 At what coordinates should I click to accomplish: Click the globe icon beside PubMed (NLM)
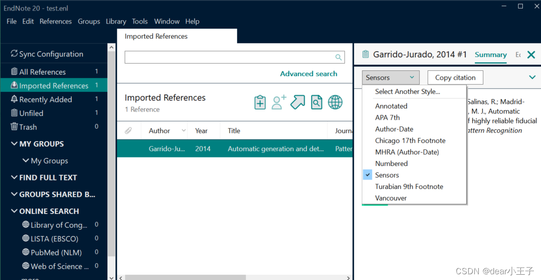(x=25, y=252)
